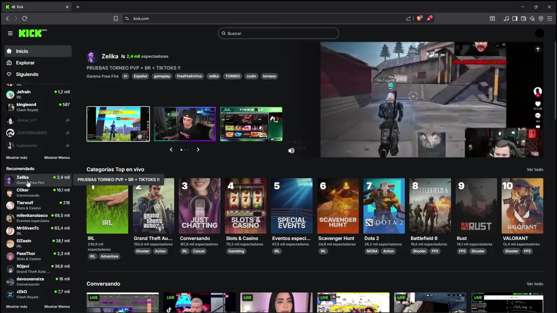Open JOSFERKABRO offline channel

[38, 133]
